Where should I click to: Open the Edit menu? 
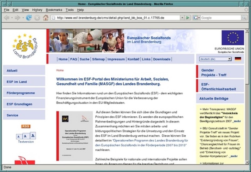click(x=15, y=10)
